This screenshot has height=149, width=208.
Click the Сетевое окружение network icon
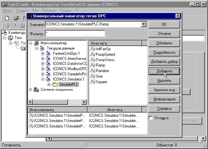[x=36, y=90]
